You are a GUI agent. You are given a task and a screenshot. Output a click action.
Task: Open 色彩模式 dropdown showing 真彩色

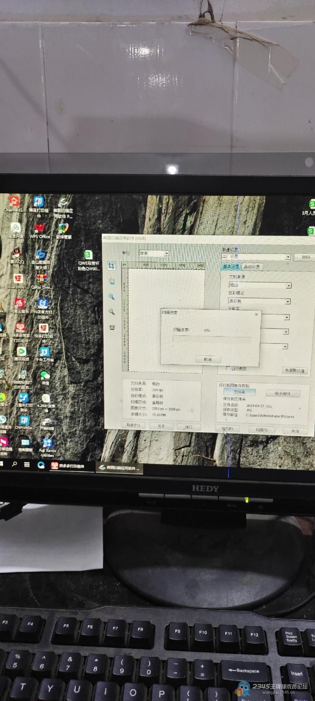pos(259,301)
